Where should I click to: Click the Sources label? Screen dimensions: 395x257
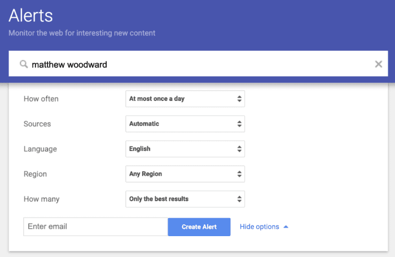pos(37,124)
